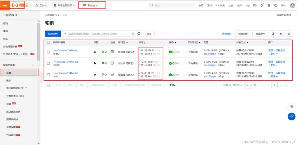Screen dimensions: 297x145
Task: Click the green security shield for master
Action: click(103, 63)
